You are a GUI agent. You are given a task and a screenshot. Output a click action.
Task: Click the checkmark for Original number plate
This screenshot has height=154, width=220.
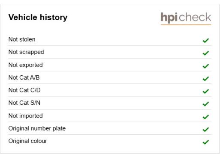click(206, 130)
